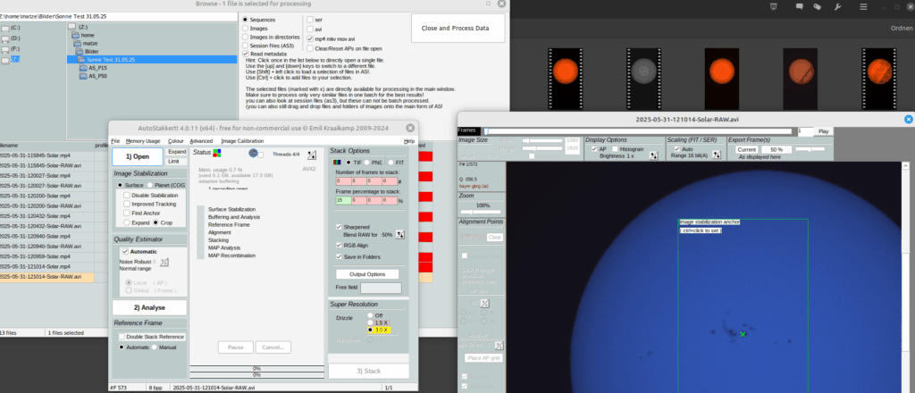
Task: Click the tag icon in top bar
Action: click(x=818, y=7)
